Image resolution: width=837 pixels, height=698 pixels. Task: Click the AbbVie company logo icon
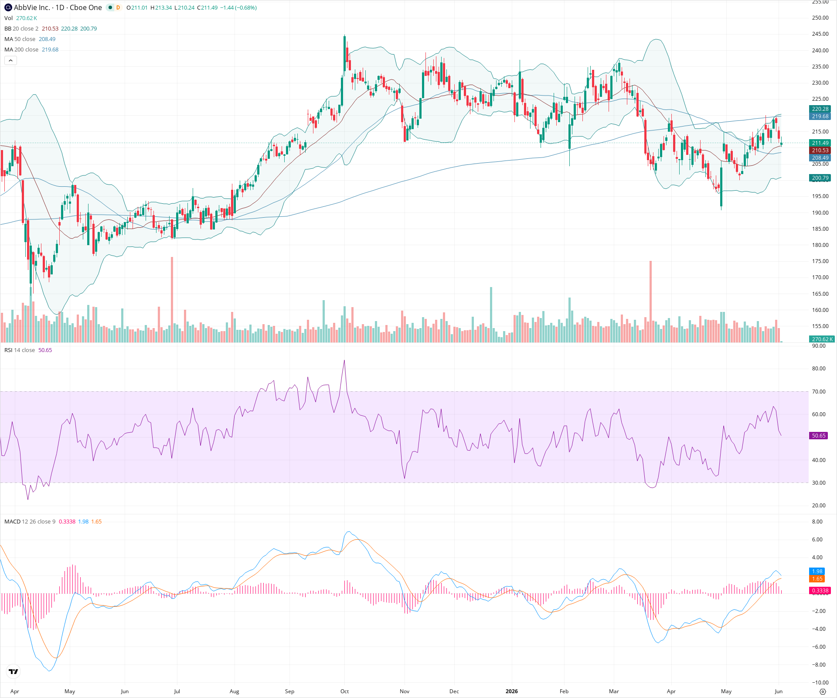coord(8,7)
